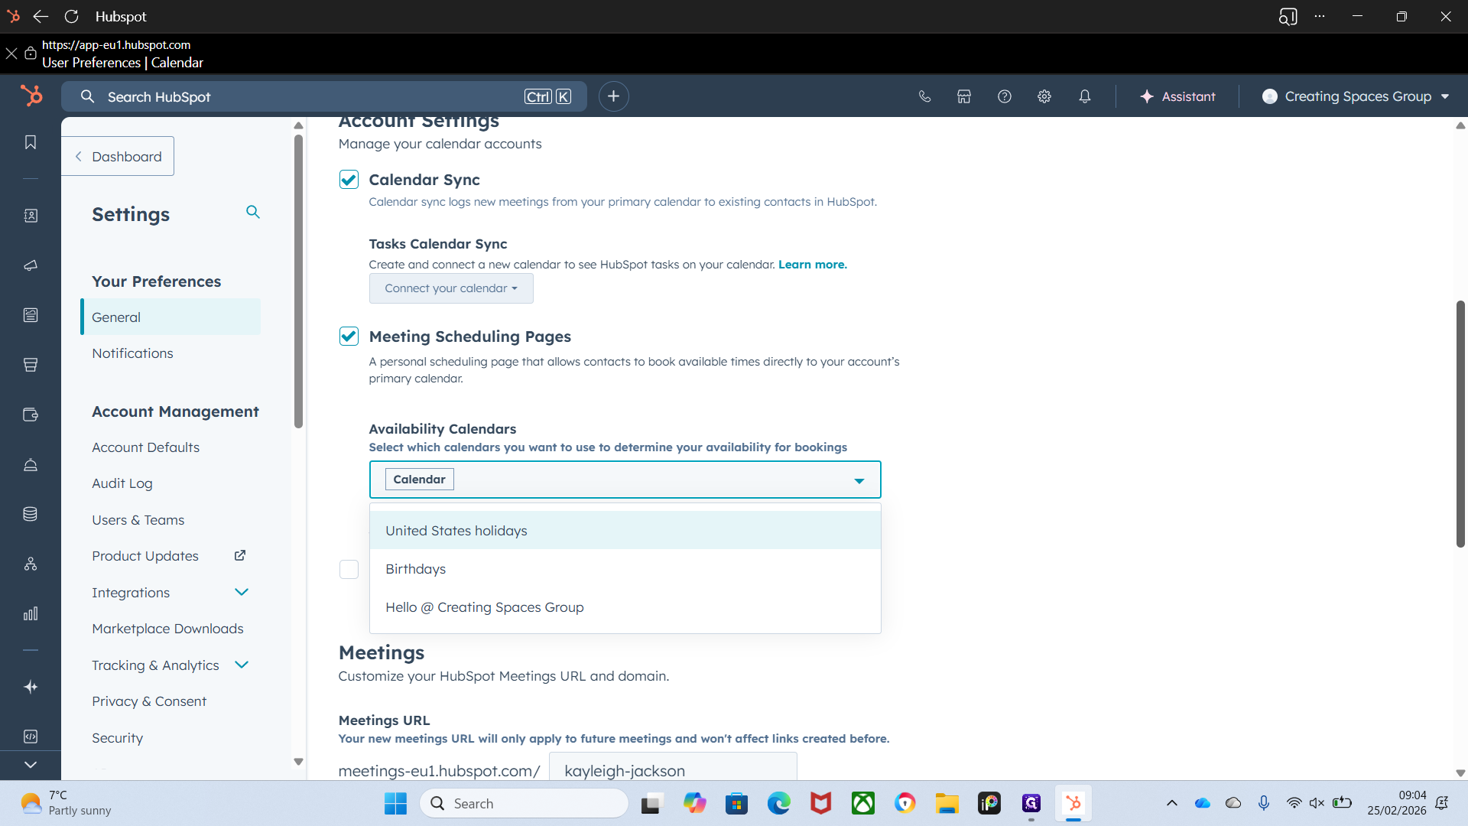Expand the Tracking & Analytics section
Viewport: 1468px width, 826px height.
[242, 665]
